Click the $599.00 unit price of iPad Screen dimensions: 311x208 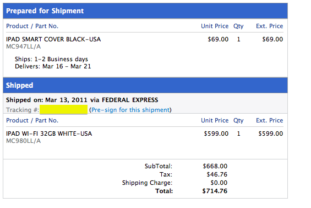pyautogui.click(x=216, y=134)
